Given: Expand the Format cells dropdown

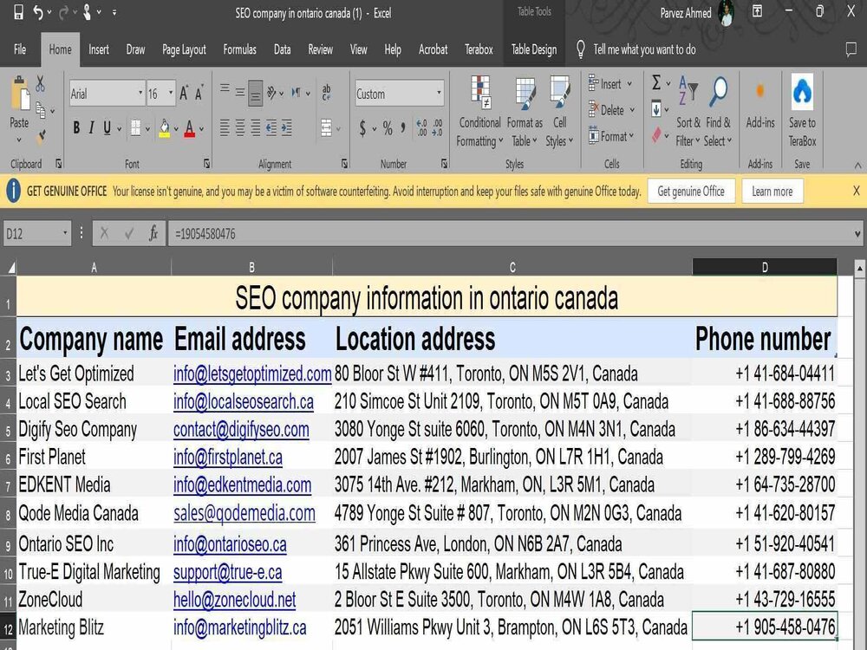Looking at the screenshot, I should (631, 135).
